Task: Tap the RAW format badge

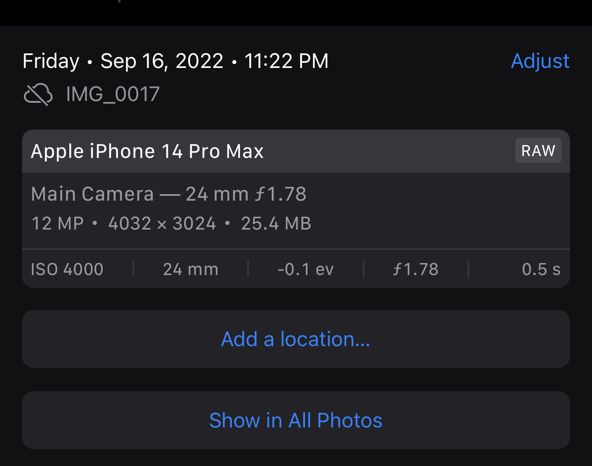Action: 538,151
